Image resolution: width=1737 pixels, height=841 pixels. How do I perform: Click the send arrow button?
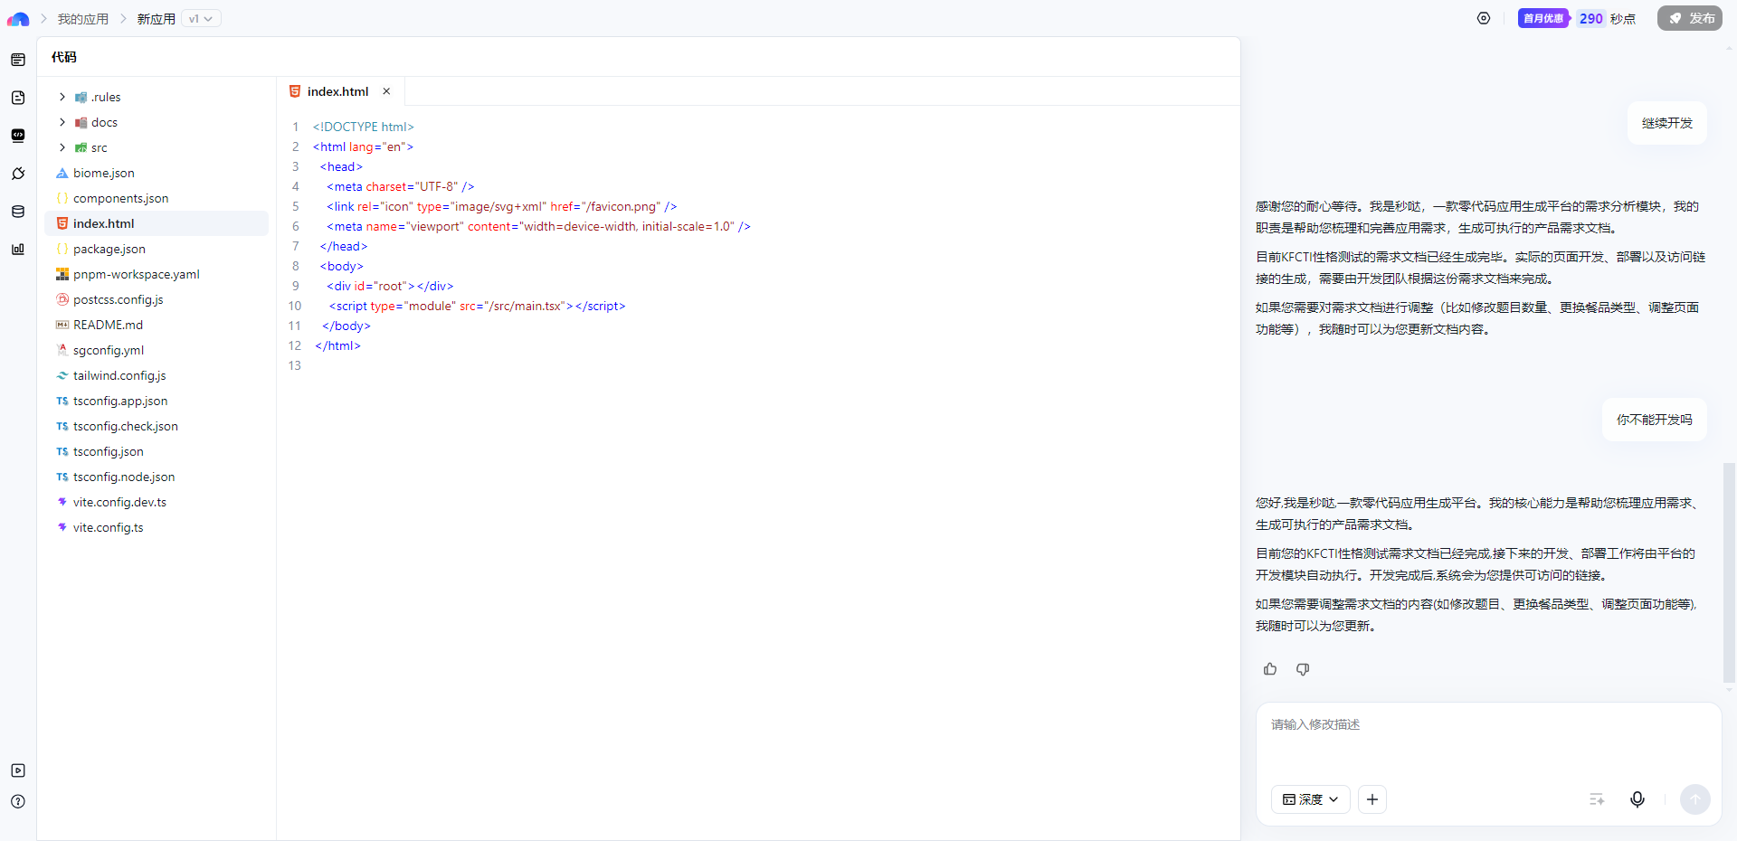coord(1695,799)
